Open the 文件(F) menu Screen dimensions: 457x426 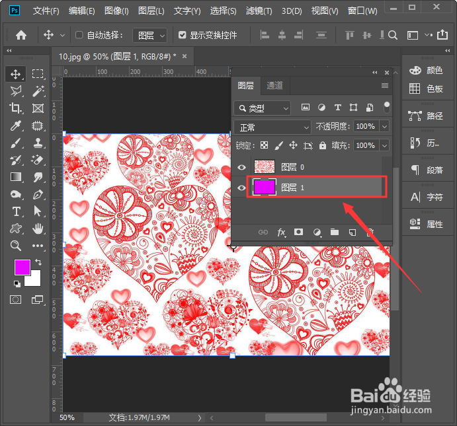click(x=46, y=11)
